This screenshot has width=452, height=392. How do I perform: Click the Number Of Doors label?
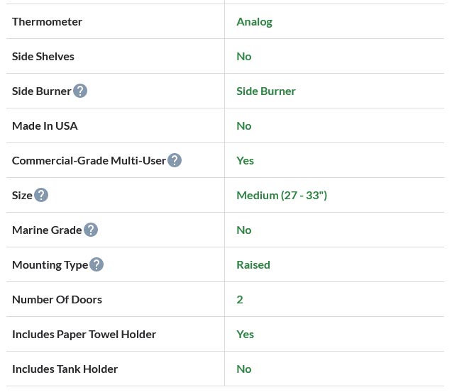click(x=57, y=299)
